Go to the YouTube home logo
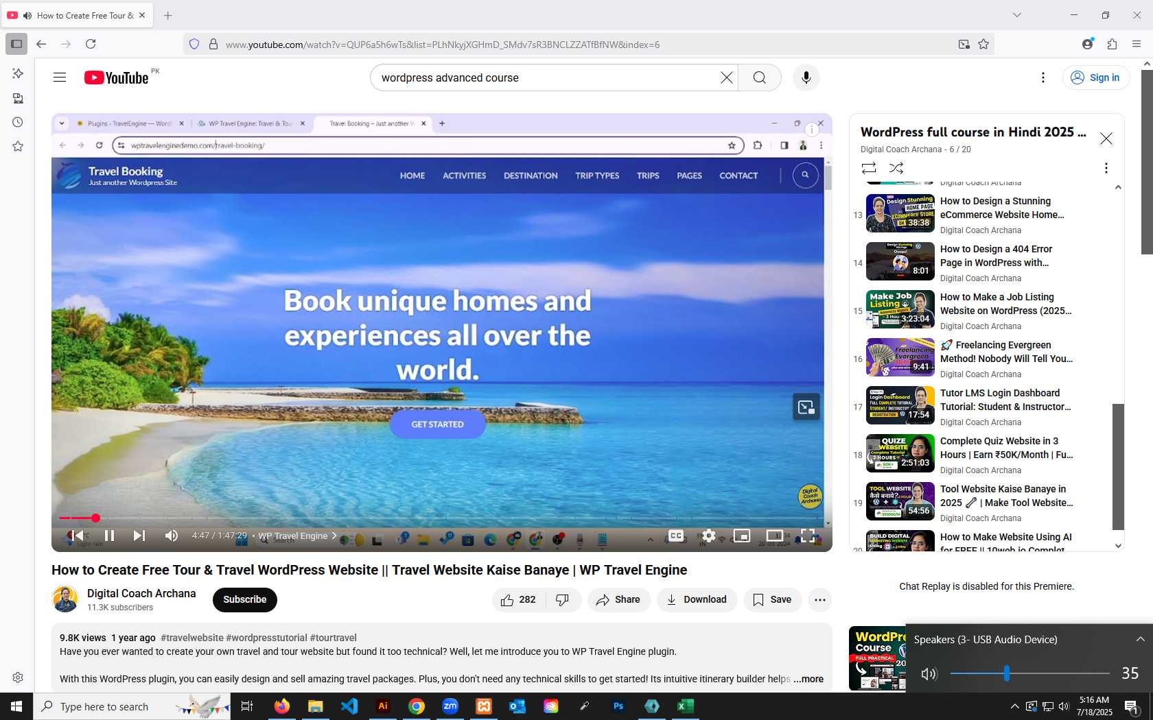Image resolution: width=1153 pixels, height=720 pixels. [x=117, y=77]
